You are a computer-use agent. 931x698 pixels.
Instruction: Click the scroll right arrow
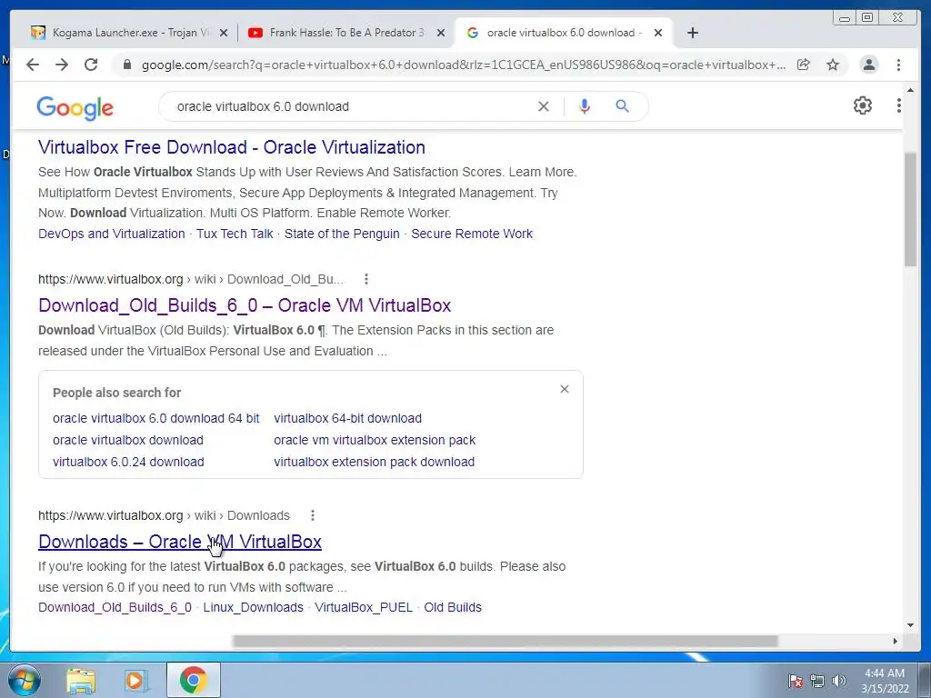(895, 641)
